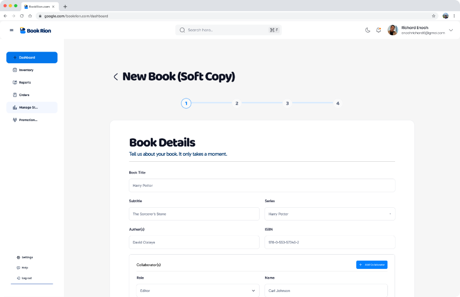Toggle dark mode with moon icon
Screen dimensions: 460x297
(x=367, y=30)
